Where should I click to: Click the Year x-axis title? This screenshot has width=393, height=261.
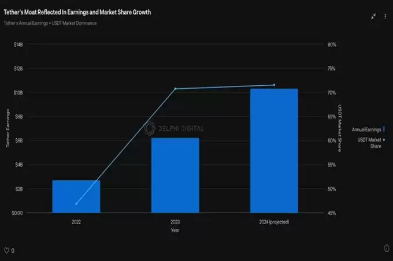point(175,230)
